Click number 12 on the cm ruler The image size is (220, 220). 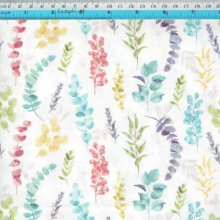[x=131, y=6]
